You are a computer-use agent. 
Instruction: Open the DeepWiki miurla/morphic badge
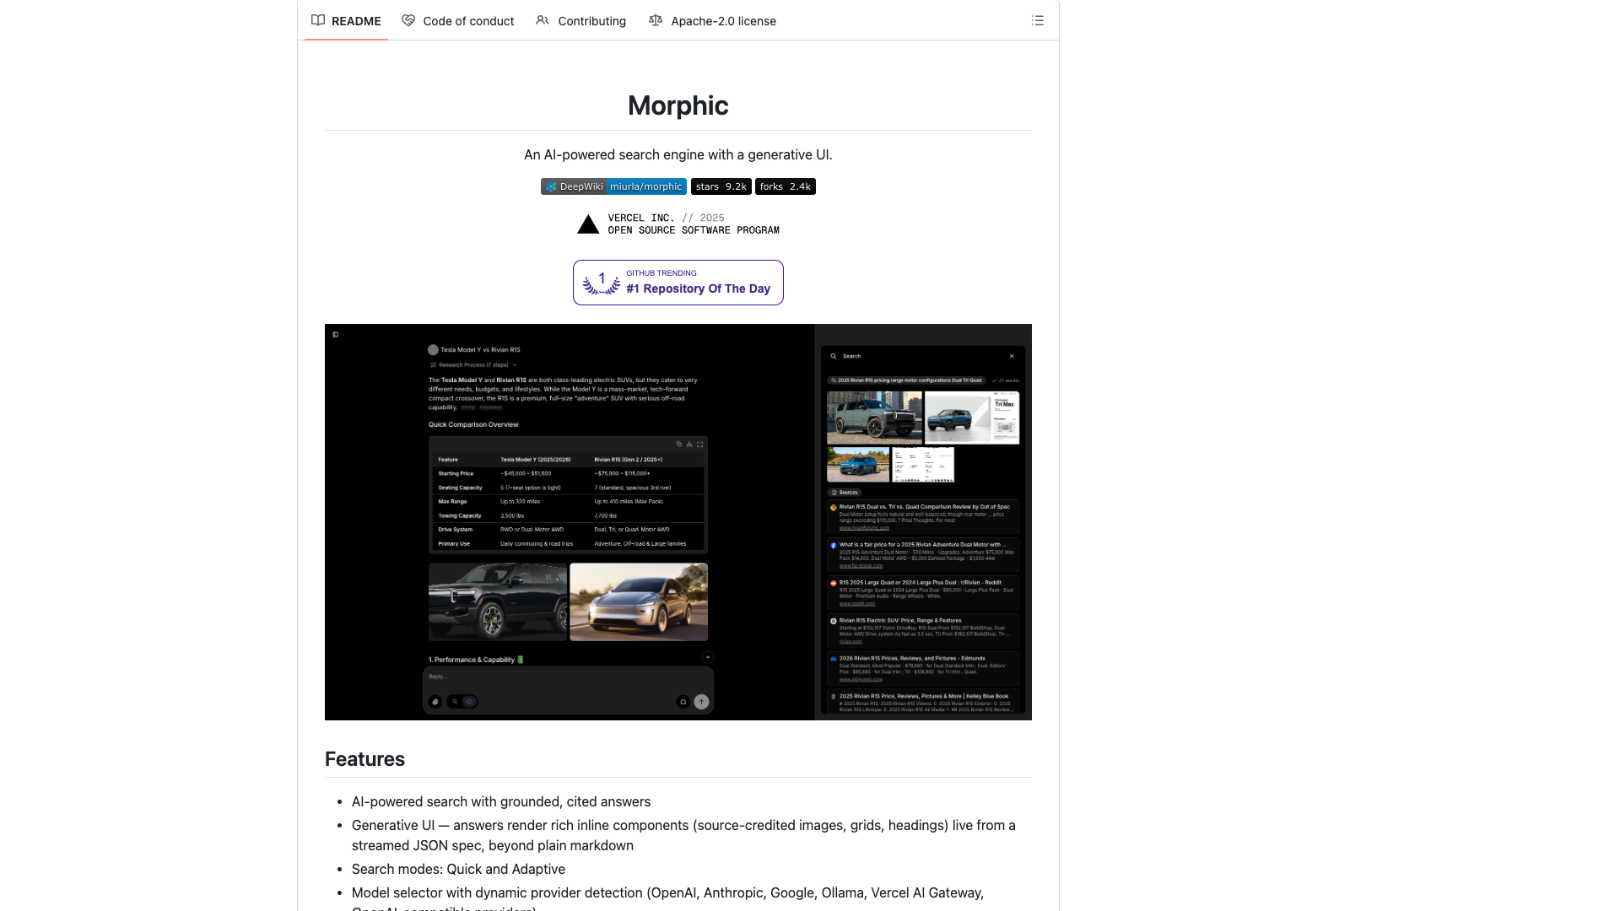[613, 186]
